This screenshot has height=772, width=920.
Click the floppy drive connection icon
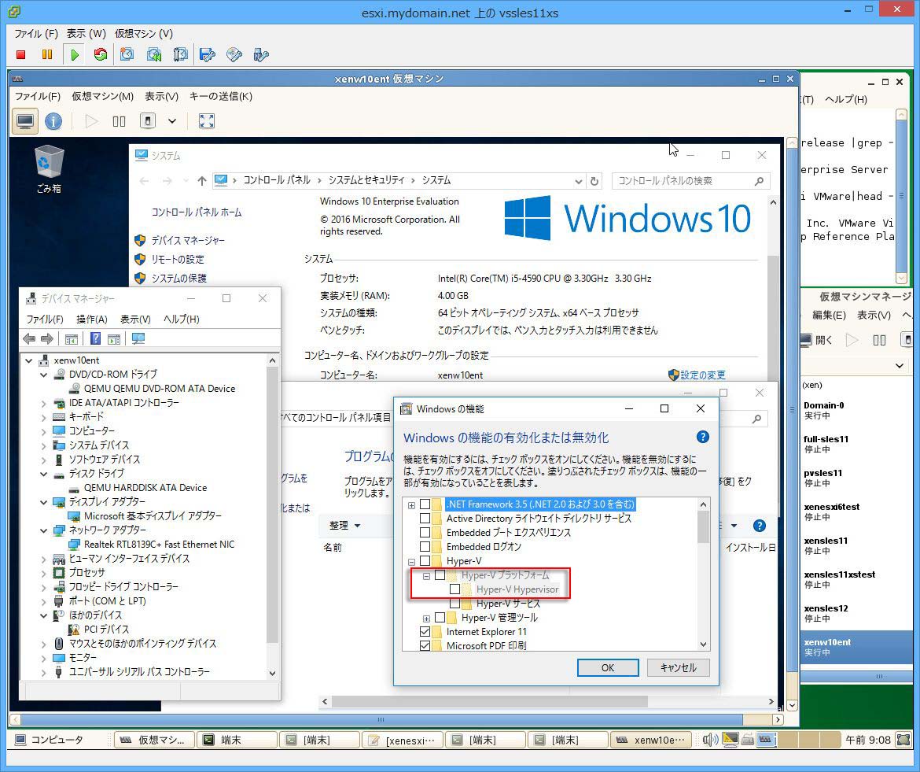click(x=207, y=54)
